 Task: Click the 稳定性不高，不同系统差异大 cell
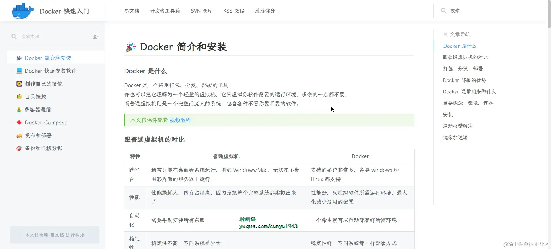pos(226,240)
